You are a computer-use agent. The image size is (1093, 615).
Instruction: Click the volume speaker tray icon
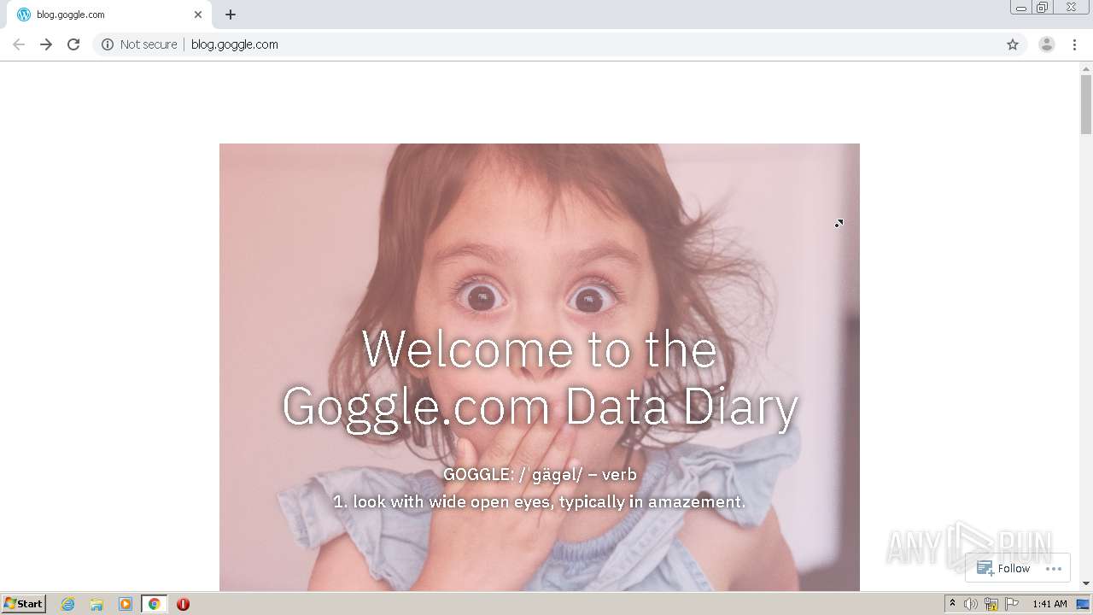[970, 604]
